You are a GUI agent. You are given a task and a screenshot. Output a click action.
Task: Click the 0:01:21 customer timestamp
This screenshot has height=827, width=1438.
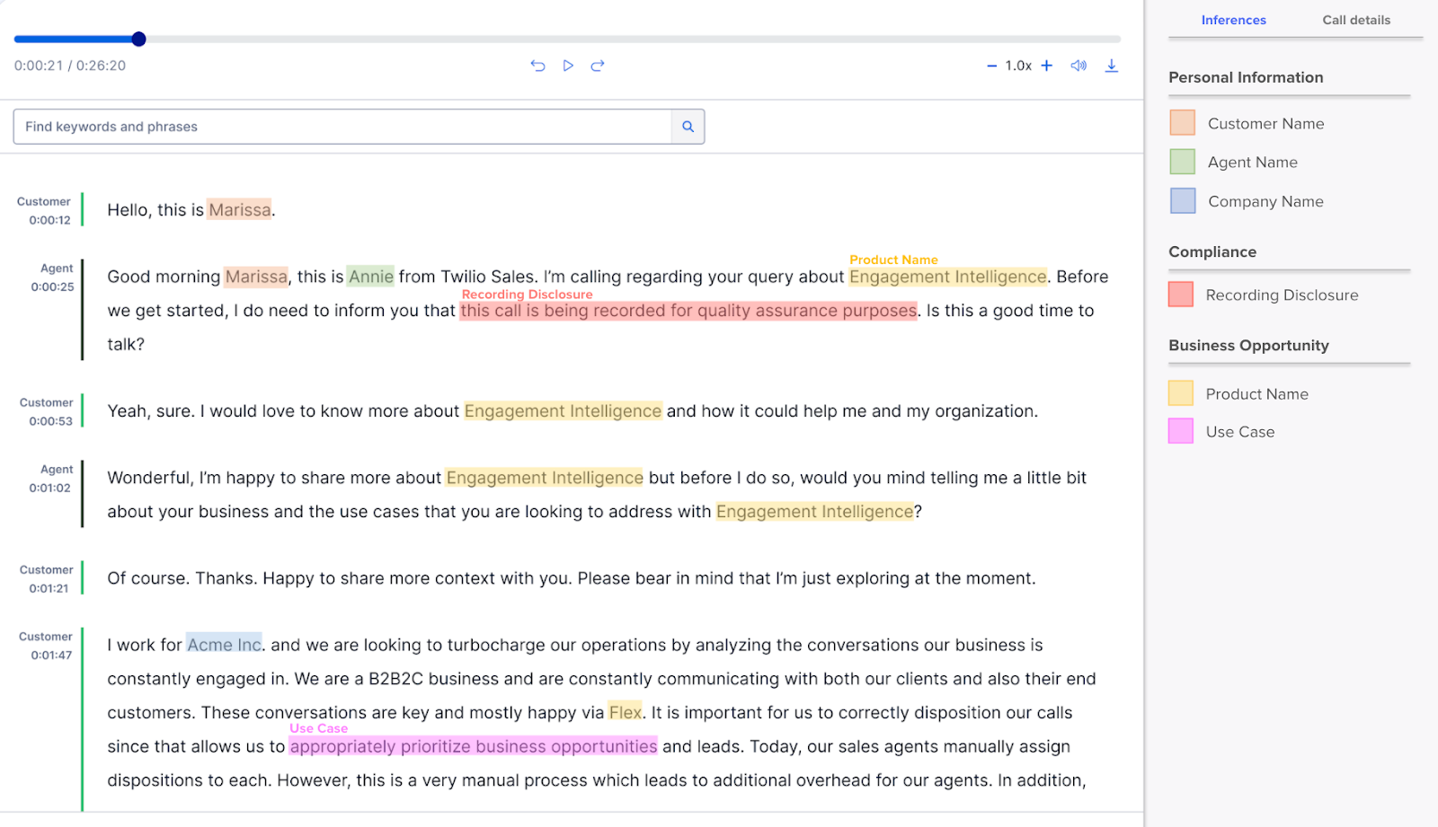(x=49, y=589)
